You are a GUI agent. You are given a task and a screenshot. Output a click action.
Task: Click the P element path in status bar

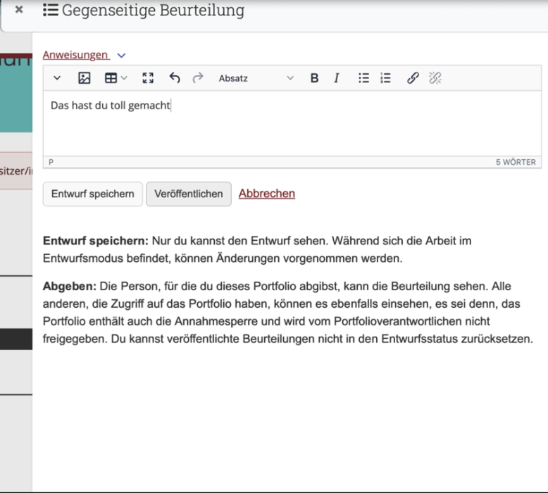point(51,162)
